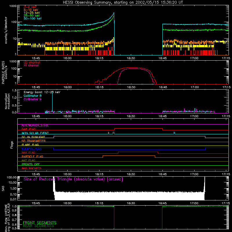The image size is (232, 232).
Task: Select the blue ECLIPSE_FLAG label
Action: click(32, 149)
